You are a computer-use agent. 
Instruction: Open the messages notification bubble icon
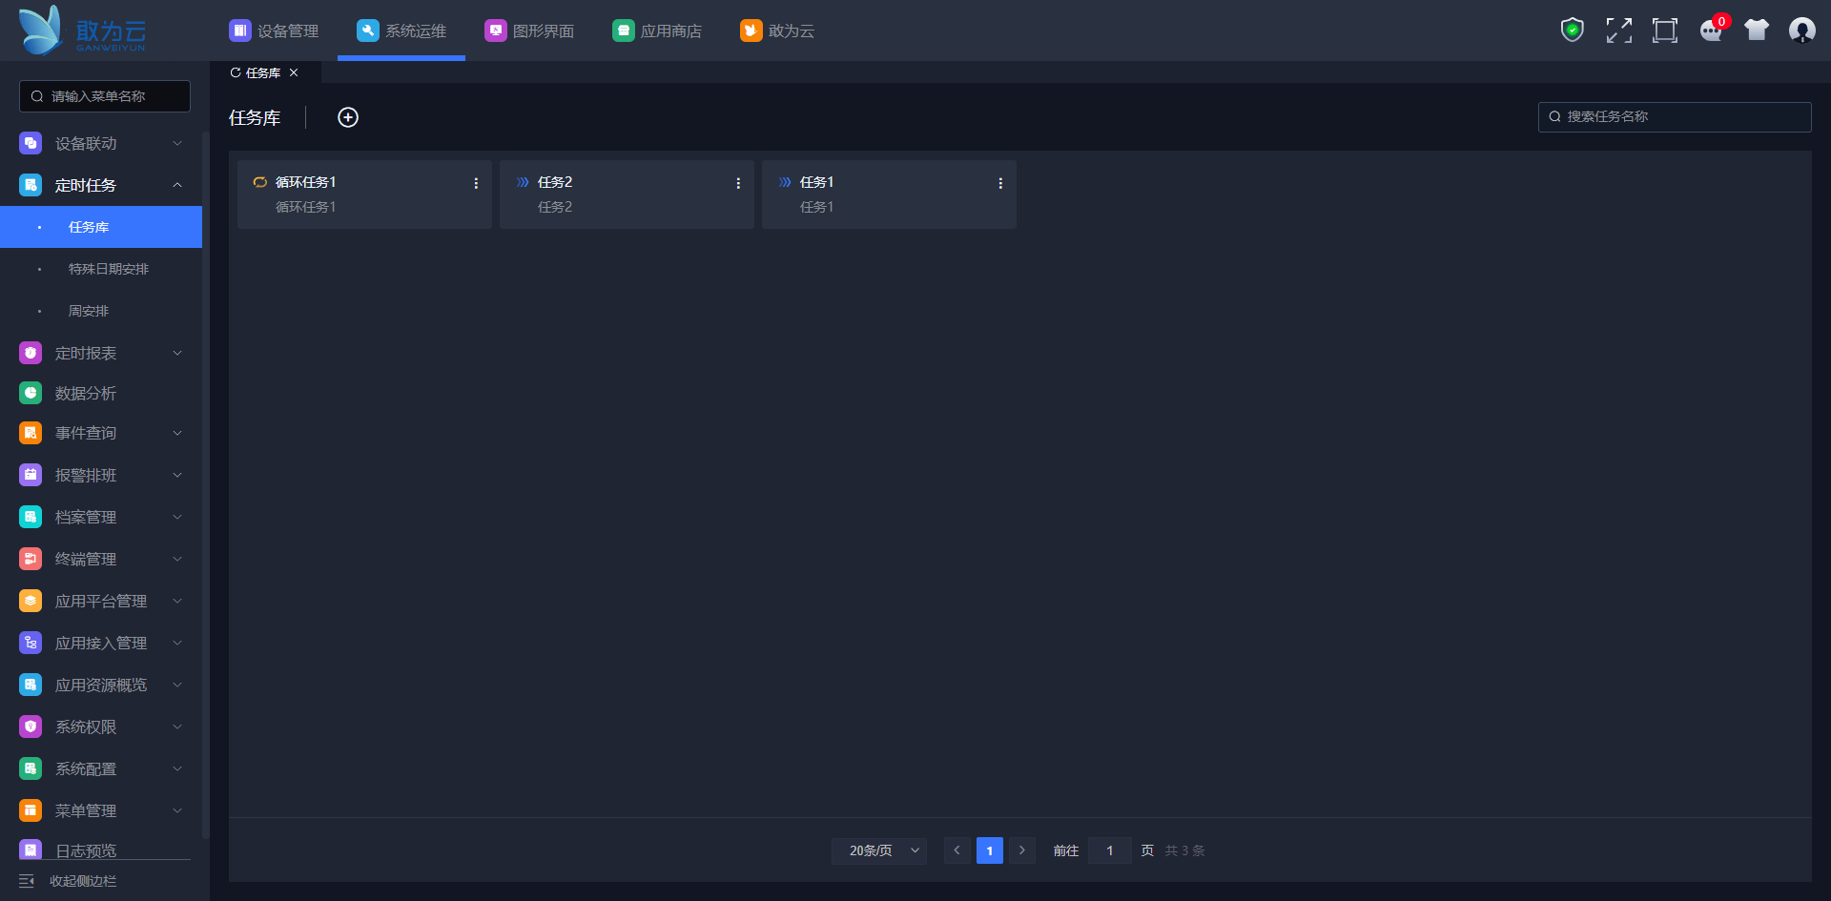[1712, 31]
